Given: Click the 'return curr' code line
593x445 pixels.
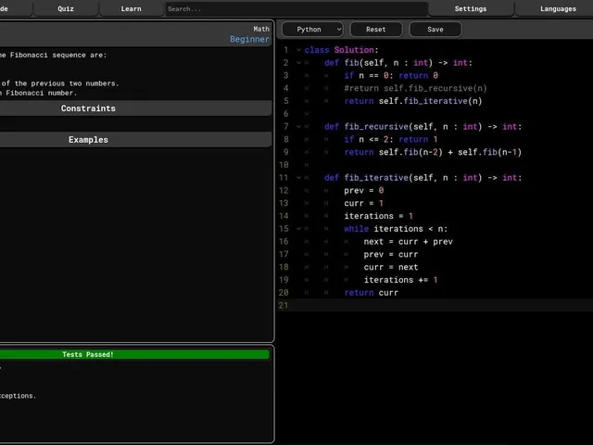Looking at the screenshot, I should click(371, 293).
